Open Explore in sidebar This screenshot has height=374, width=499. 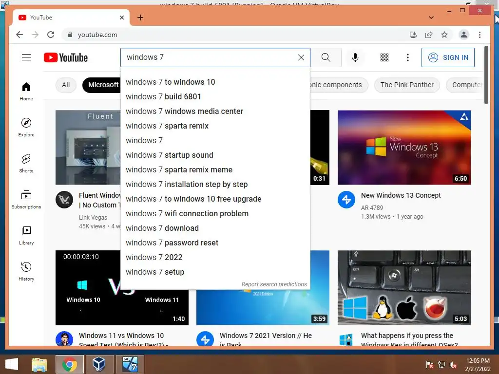coord(26,127)
